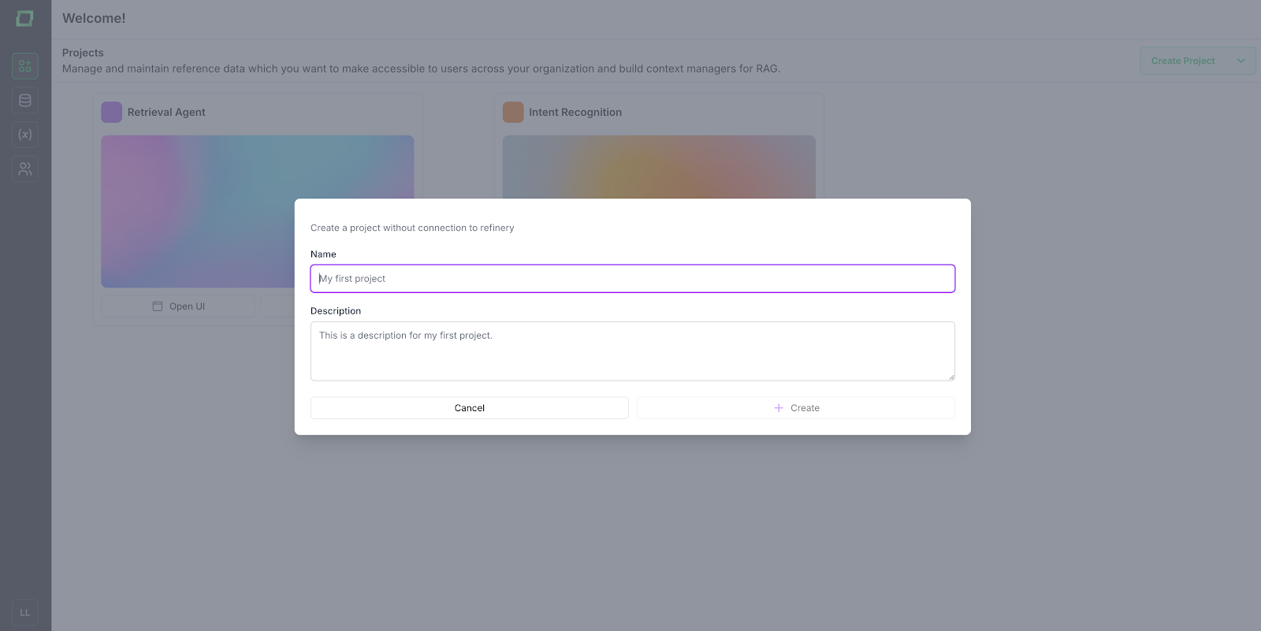Click the Projects section heading
The height and width of the screenshot is (631, 1261).
[83, 53]
